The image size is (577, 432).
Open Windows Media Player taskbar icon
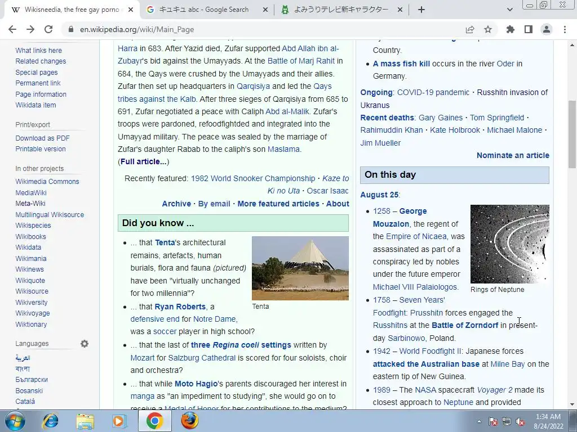(119, 421)
